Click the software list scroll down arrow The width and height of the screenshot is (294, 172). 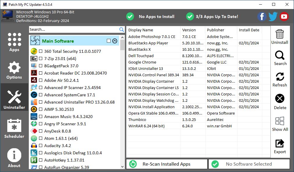pyautogui.click(x=123, y=167)
